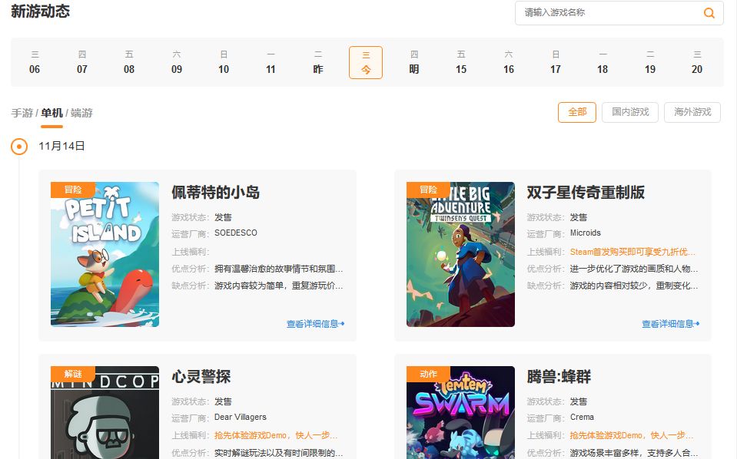Click the 动作 tag on Temtem Swarm cover
The width and height of the screenshot is (737, 459).
point(428,374)
